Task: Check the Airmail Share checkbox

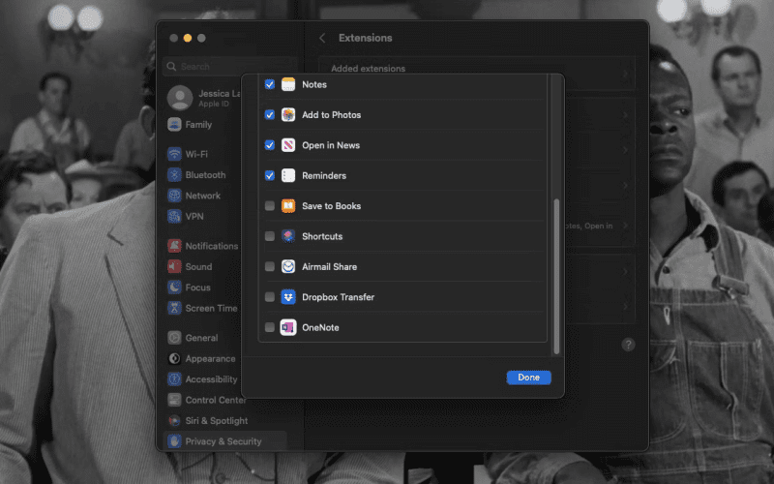Action: pos(270,267)
